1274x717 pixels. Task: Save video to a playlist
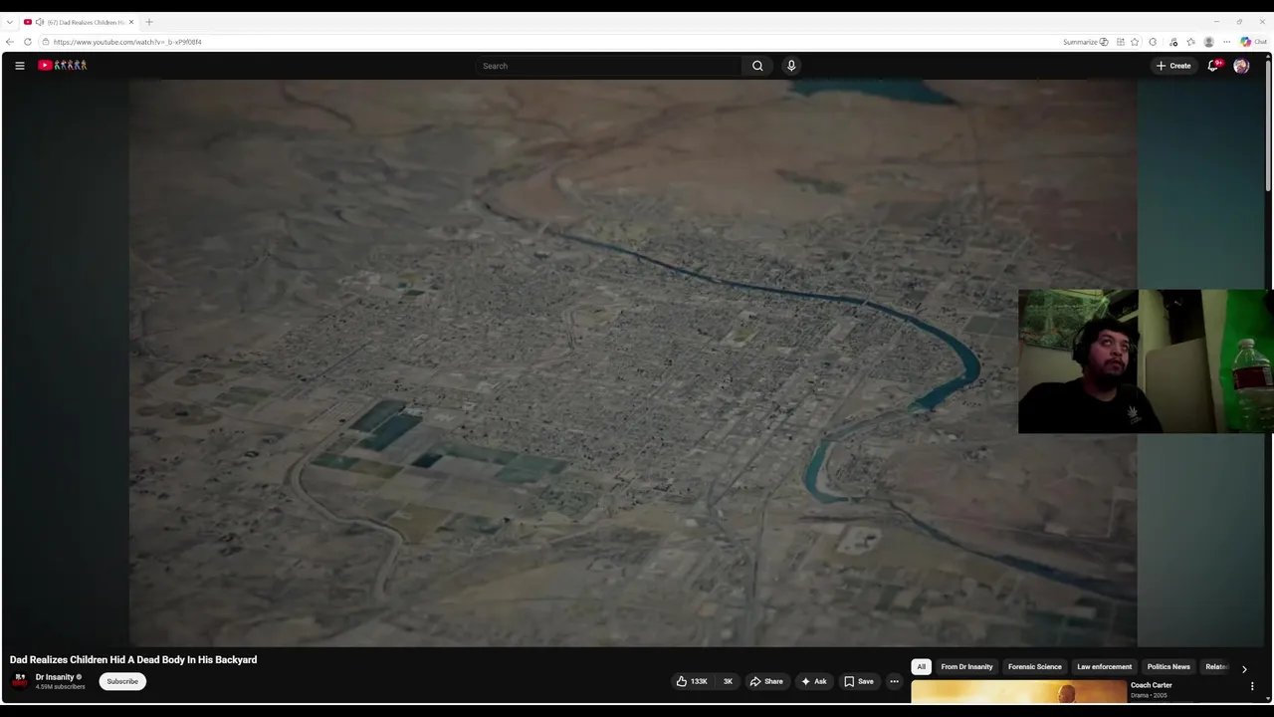[x=859, y=681]
